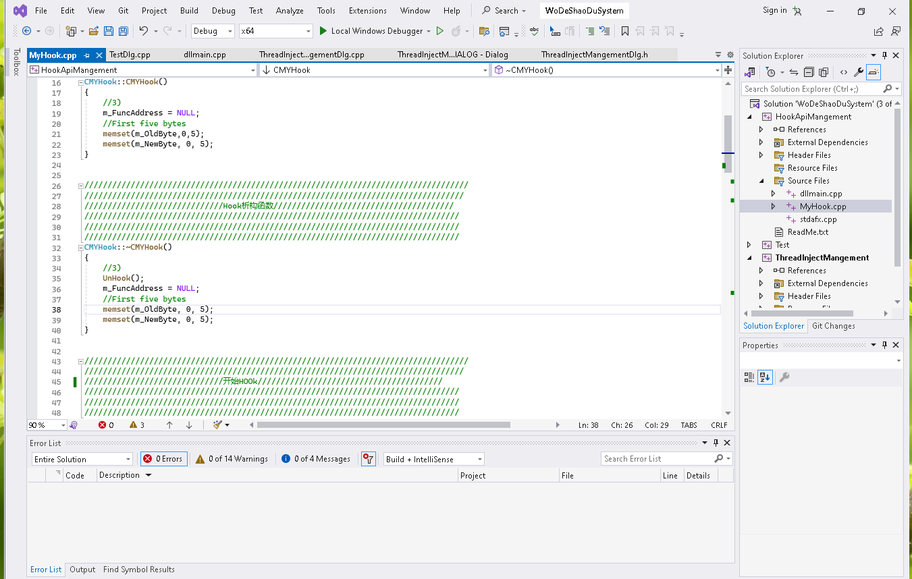Image resolution: width=912 pixels, height=579 pixels.
Task: Toggle the 0 Errors filter button
Action: [163, 459]
